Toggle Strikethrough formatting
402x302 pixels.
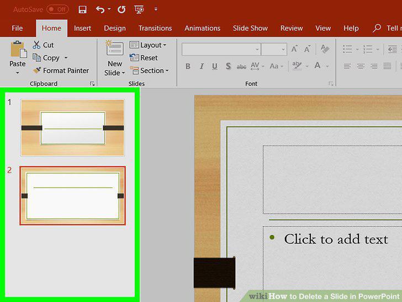[241, 67]
